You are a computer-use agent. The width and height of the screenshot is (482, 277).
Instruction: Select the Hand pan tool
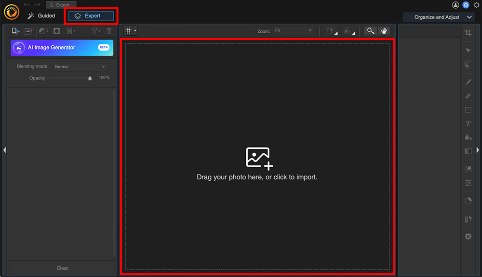(x=384, y=31)
